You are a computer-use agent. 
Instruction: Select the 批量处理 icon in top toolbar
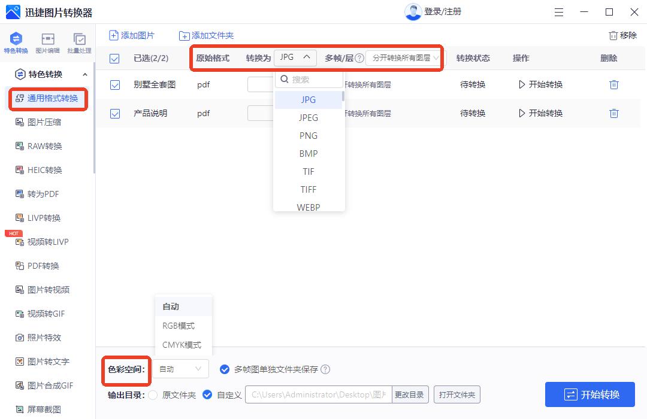[79, 42]
